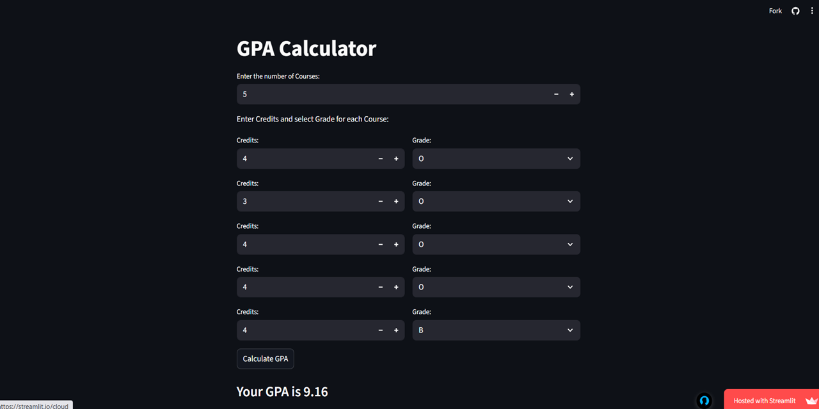
Task: Open the three-dot main menu
Action: click(812, 11)
